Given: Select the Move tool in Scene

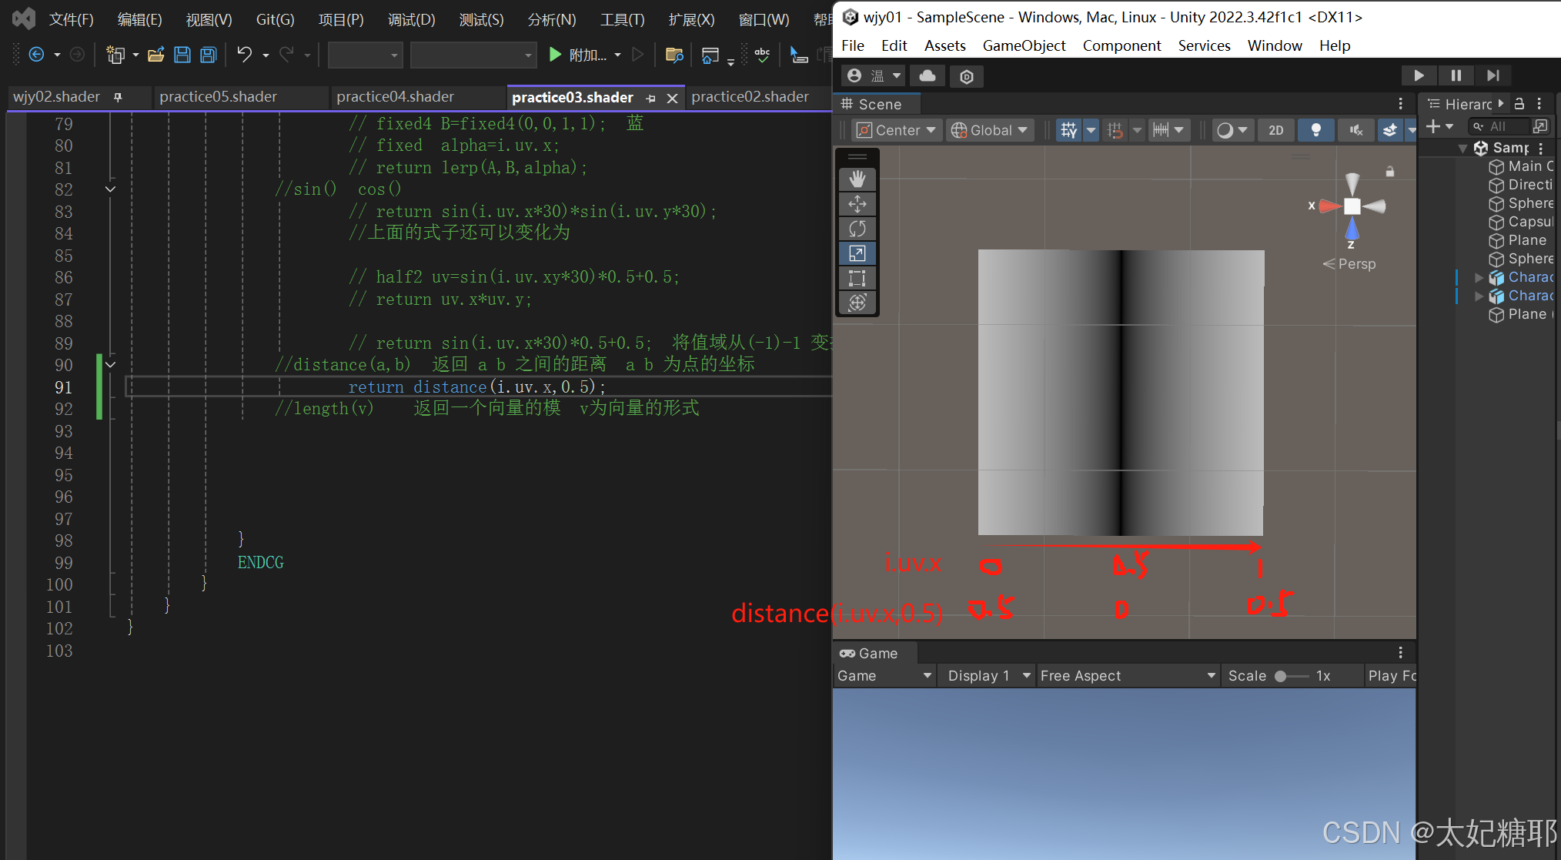Looking at the screenshot, I should [857, 204].
